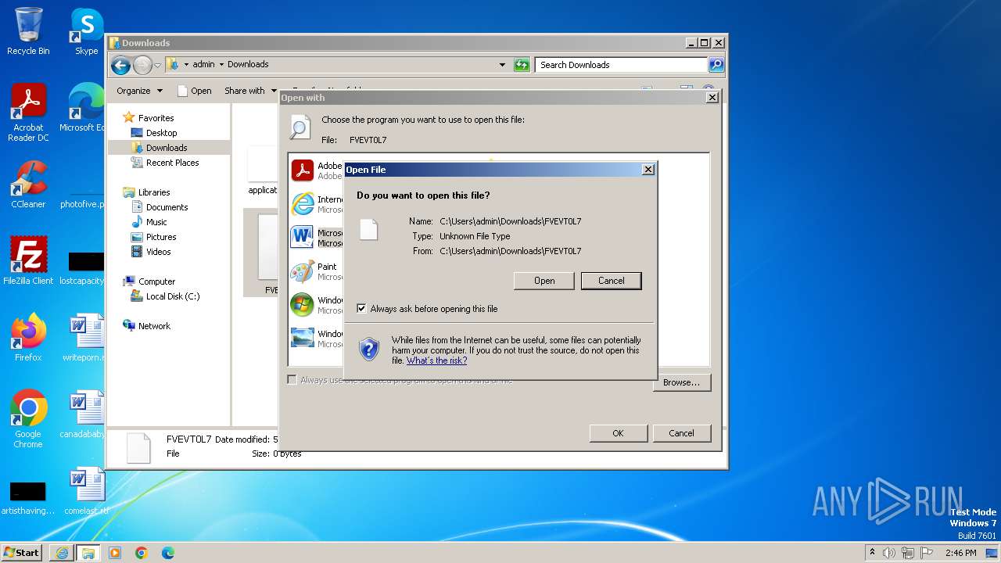Viewport: 1001px width, 563px height.
Task: Launch Skype from the desktop
Action: coord(86,31)
